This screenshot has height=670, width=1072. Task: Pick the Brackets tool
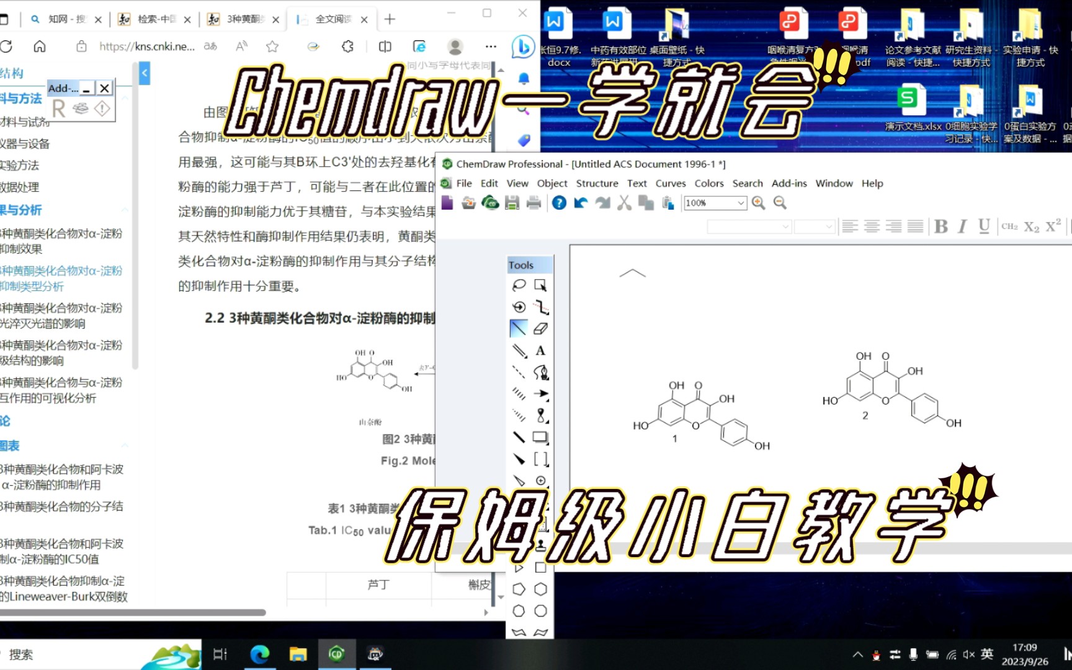(540, 459)
